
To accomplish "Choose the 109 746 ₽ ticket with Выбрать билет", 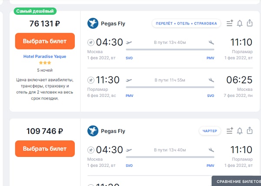I will (45, 149).
